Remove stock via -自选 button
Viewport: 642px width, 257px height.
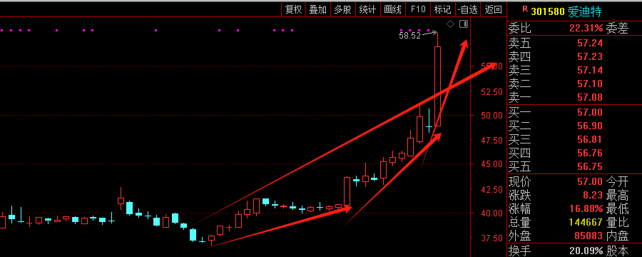point(468,10)
